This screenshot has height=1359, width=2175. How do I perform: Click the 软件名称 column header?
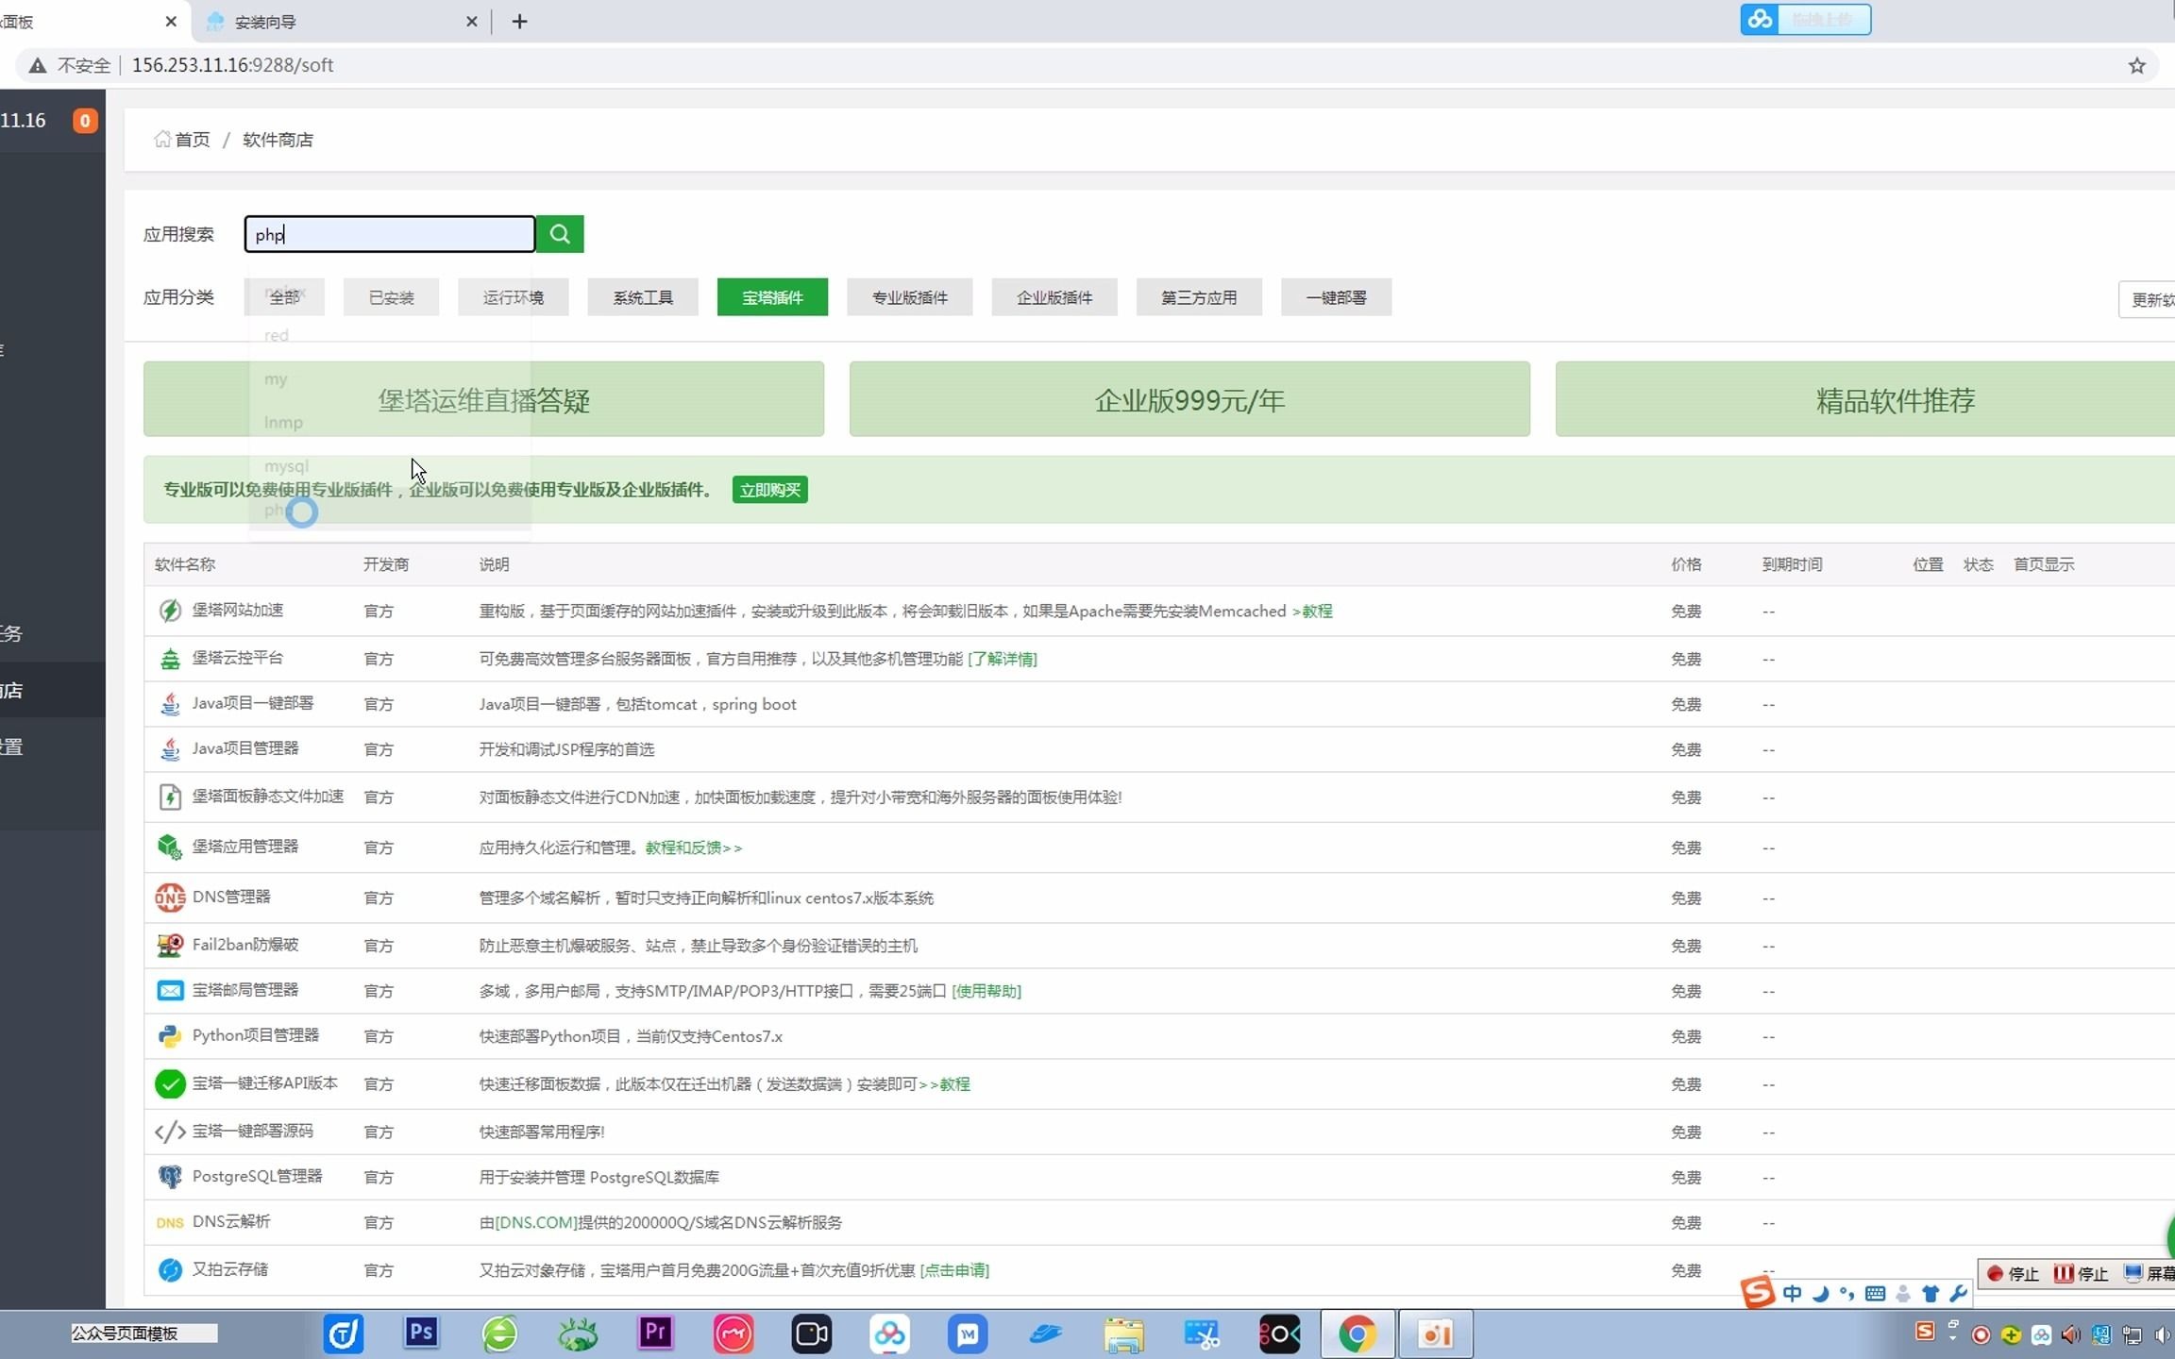coord(185,564)
